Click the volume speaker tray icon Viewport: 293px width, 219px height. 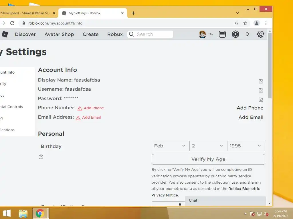[266, 214]
